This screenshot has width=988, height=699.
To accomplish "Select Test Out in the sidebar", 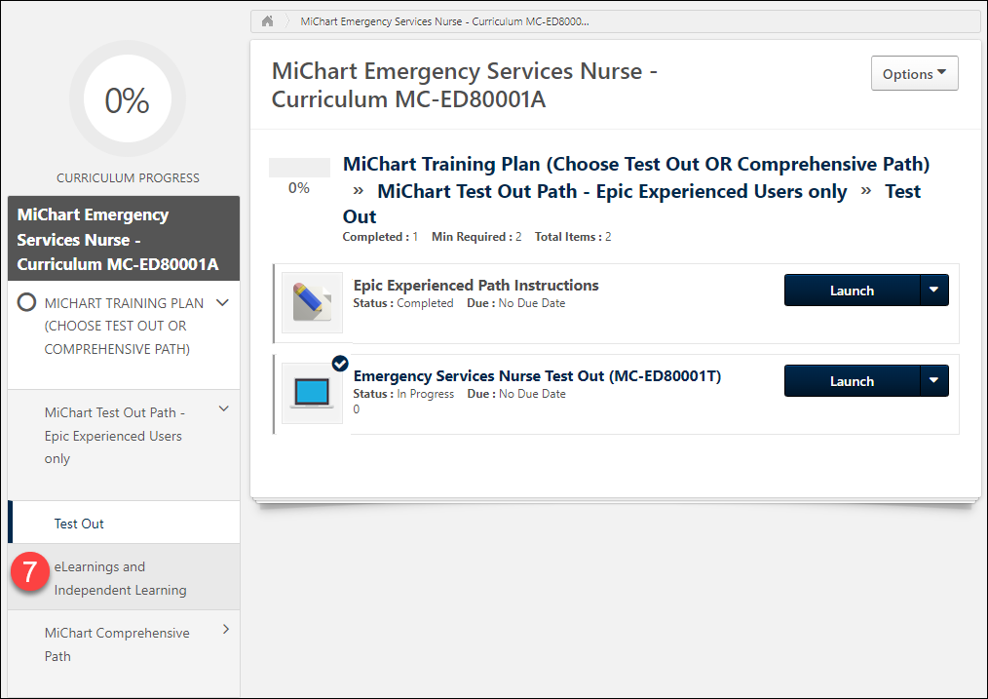I will [79, 524].
